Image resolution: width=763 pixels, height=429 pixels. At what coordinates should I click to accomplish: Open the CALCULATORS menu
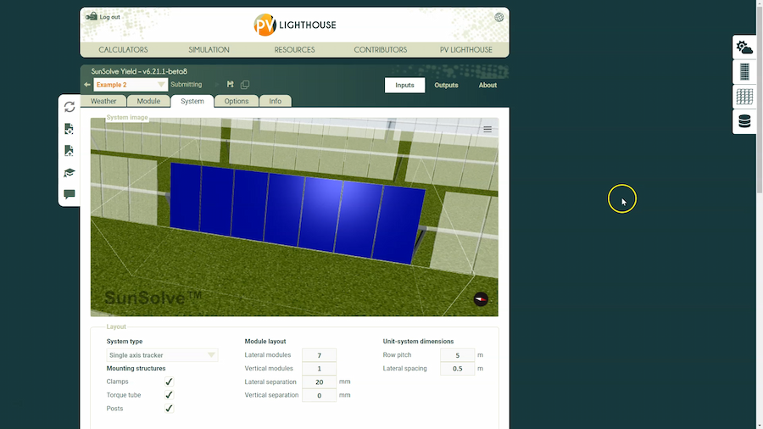tap(123, 50)
